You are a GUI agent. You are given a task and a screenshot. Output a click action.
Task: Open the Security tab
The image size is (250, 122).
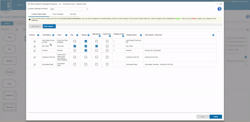(x=73, y=14)
